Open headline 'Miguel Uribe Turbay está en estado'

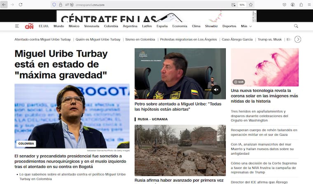coord(61,65)
